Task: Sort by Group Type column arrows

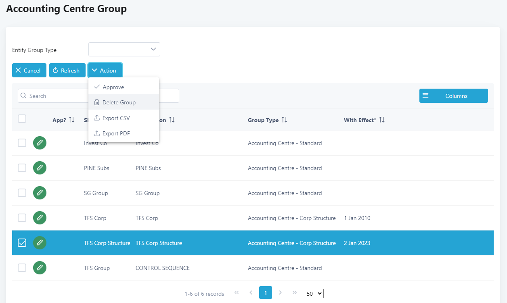Action: tap(284, 120)
